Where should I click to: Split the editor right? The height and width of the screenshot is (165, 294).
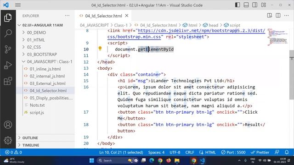278,16
